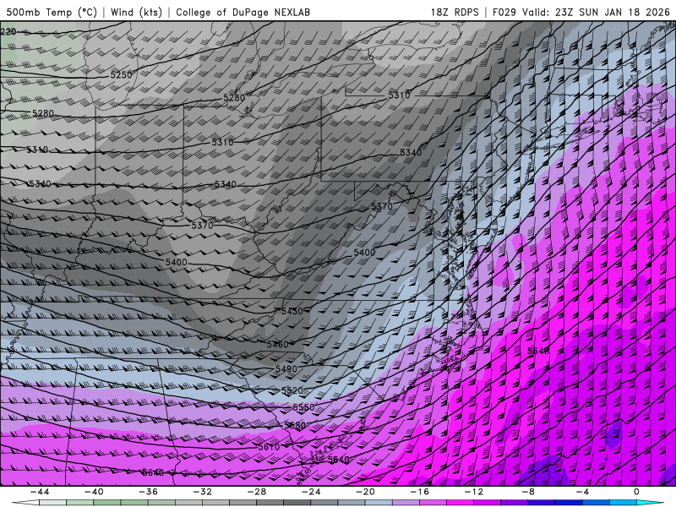Click the -44 value on the temperature scale
The width and height of the screenshot is (676, 507).
click(x=40, y=492)
